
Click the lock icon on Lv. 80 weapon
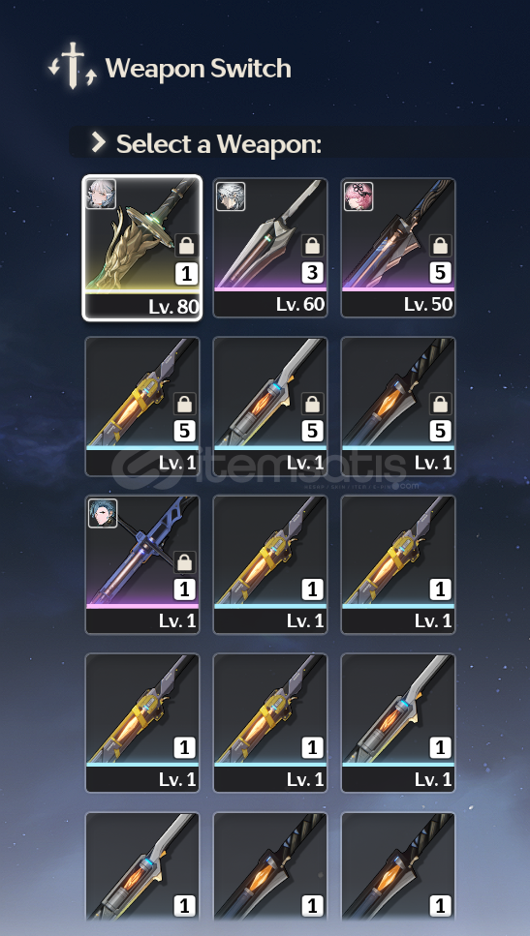185,245
